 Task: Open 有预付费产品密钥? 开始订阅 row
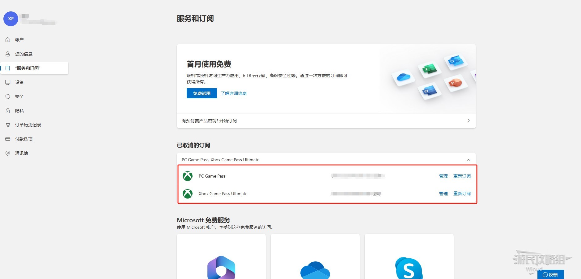click(326, 121)
